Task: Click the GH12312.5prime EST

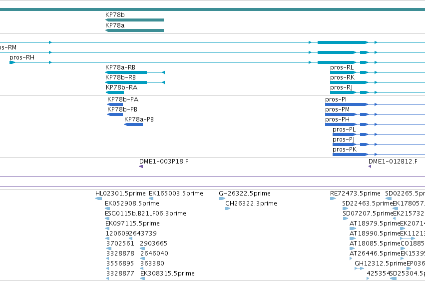Action: [359, 268]
